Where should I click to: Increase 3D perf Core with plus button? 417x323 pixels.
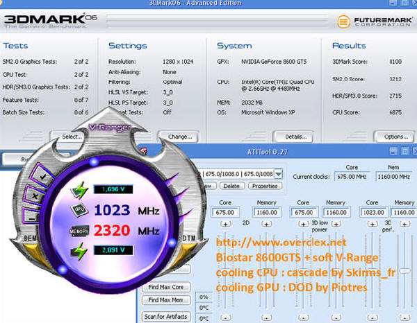[x=373, y=224]
